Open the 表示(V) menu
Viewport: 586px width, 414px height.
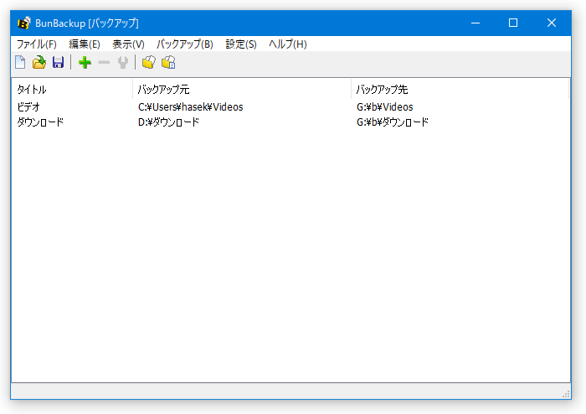click(x=128, y=44)
